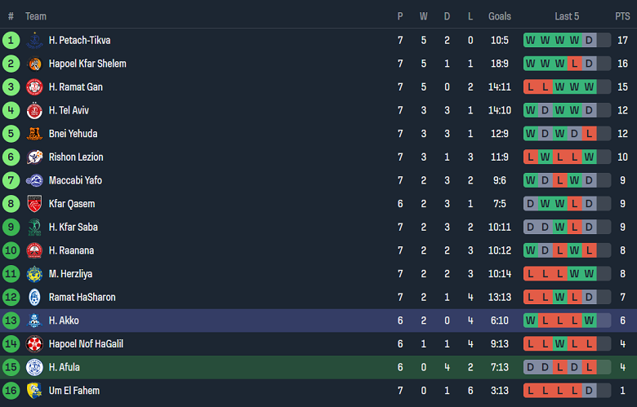
Task: Sort the table by PTS column header
Action: [x=622, y=16]
